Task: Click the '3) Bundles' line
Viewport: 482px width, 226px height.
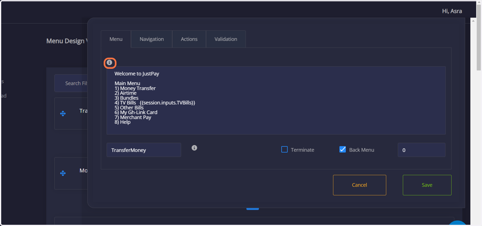Action: coord(127,98)
